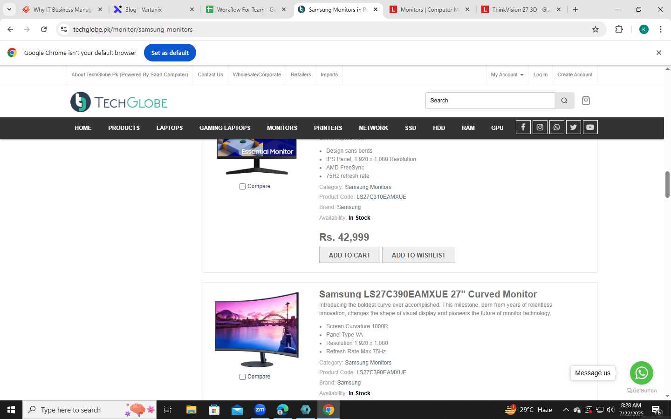Open PRINTERS menu item

(x=328, y=128)
